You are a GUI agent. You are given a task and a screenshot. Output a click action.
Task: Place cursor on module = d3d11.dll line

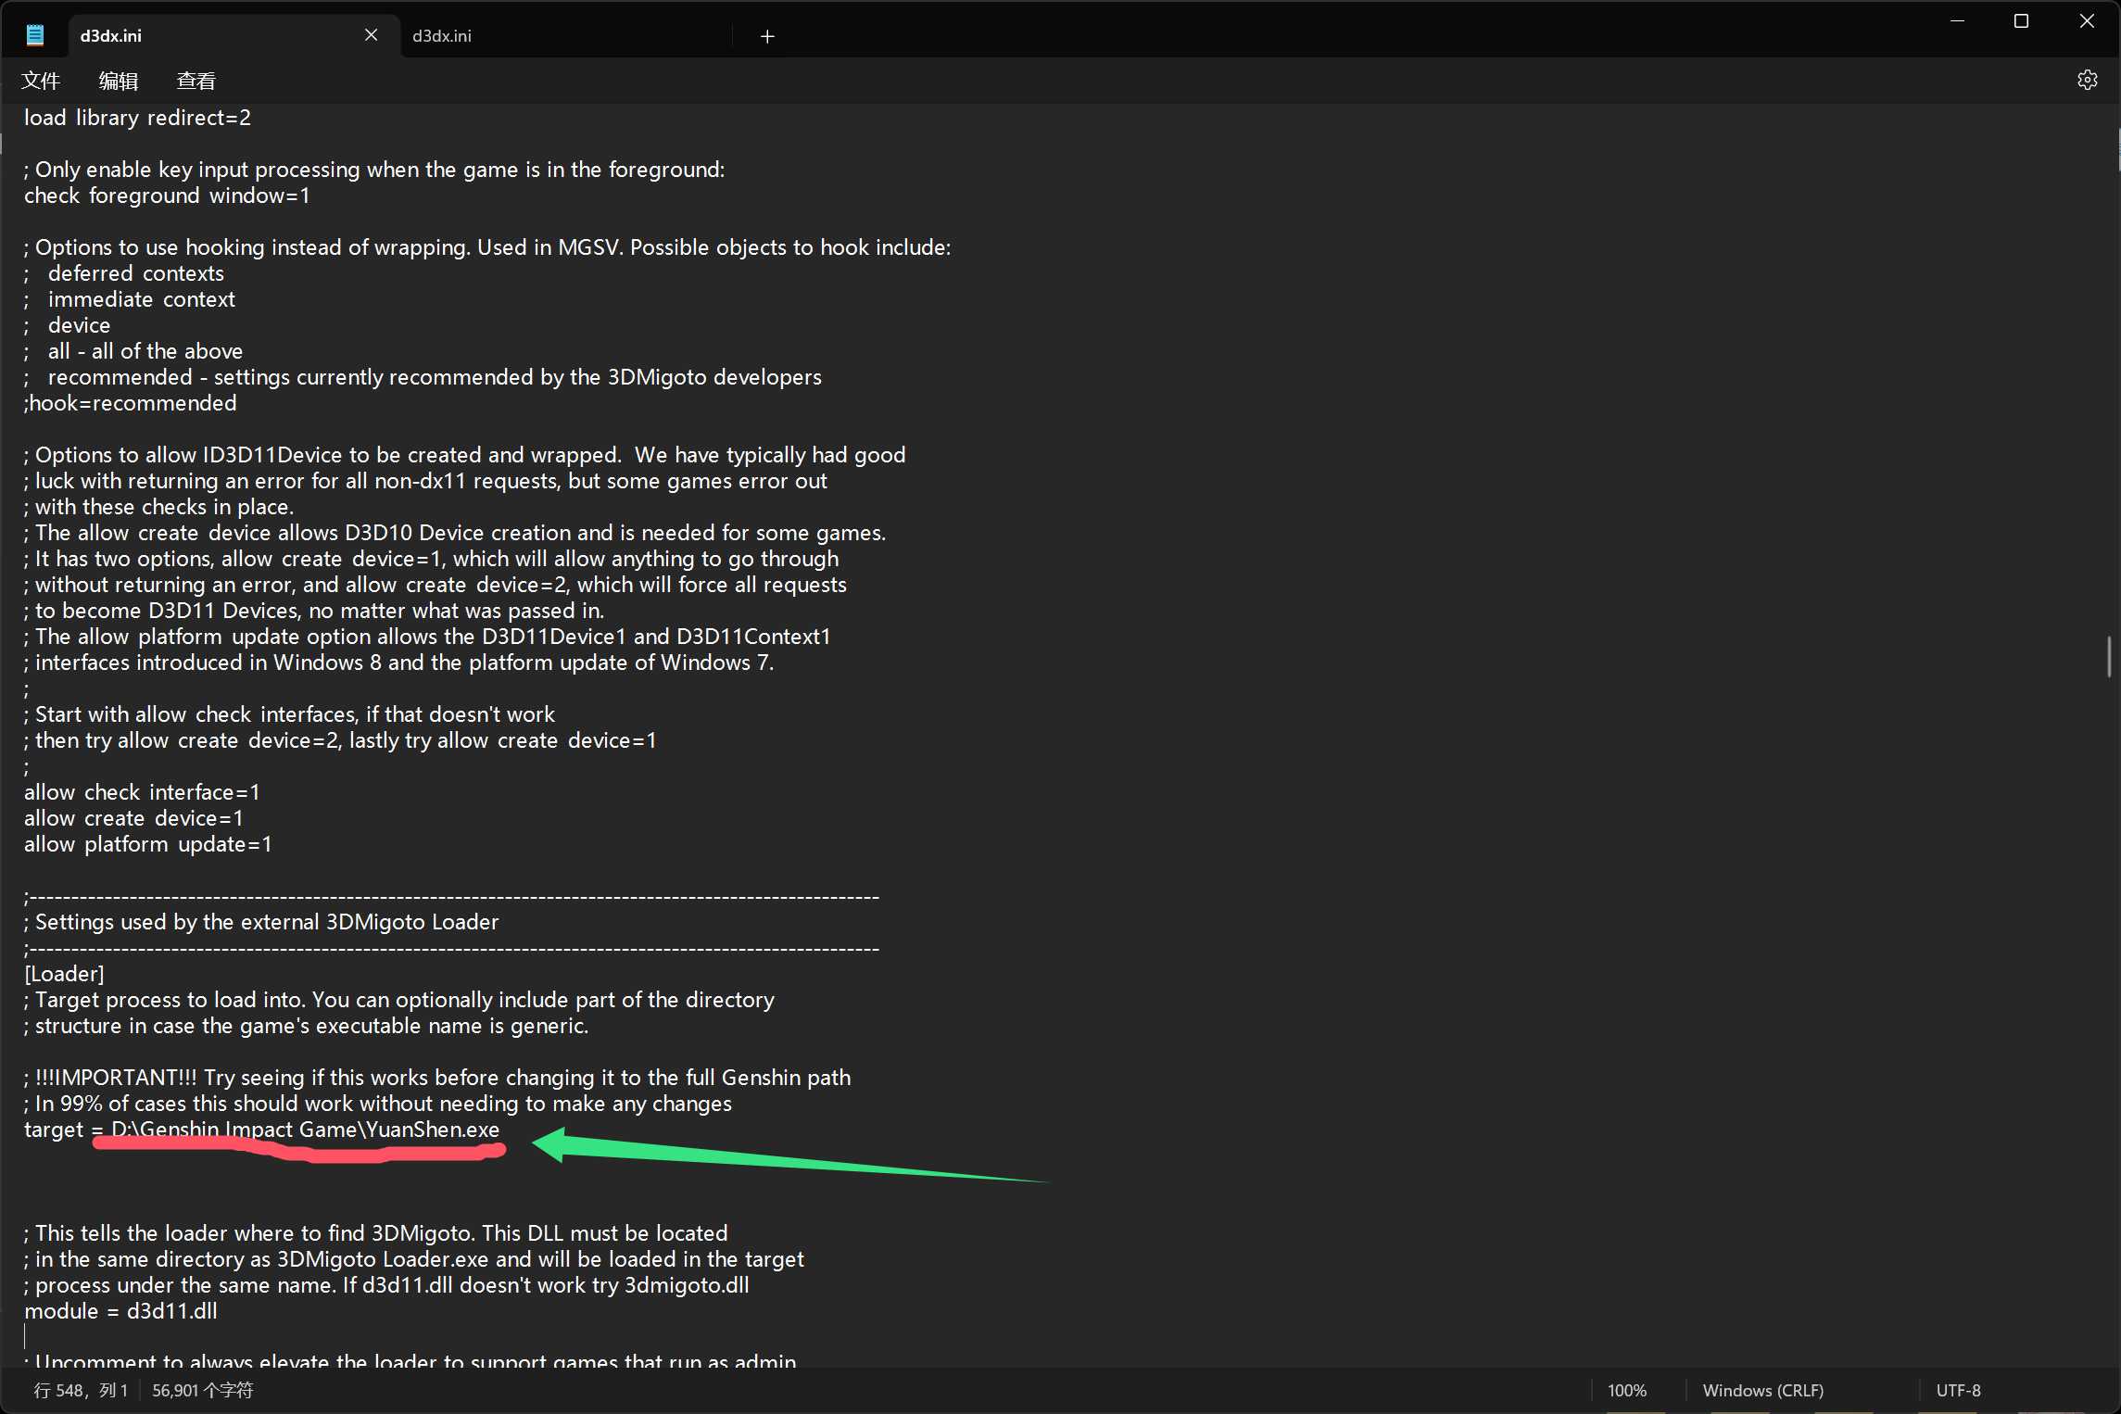[120, 1311]
